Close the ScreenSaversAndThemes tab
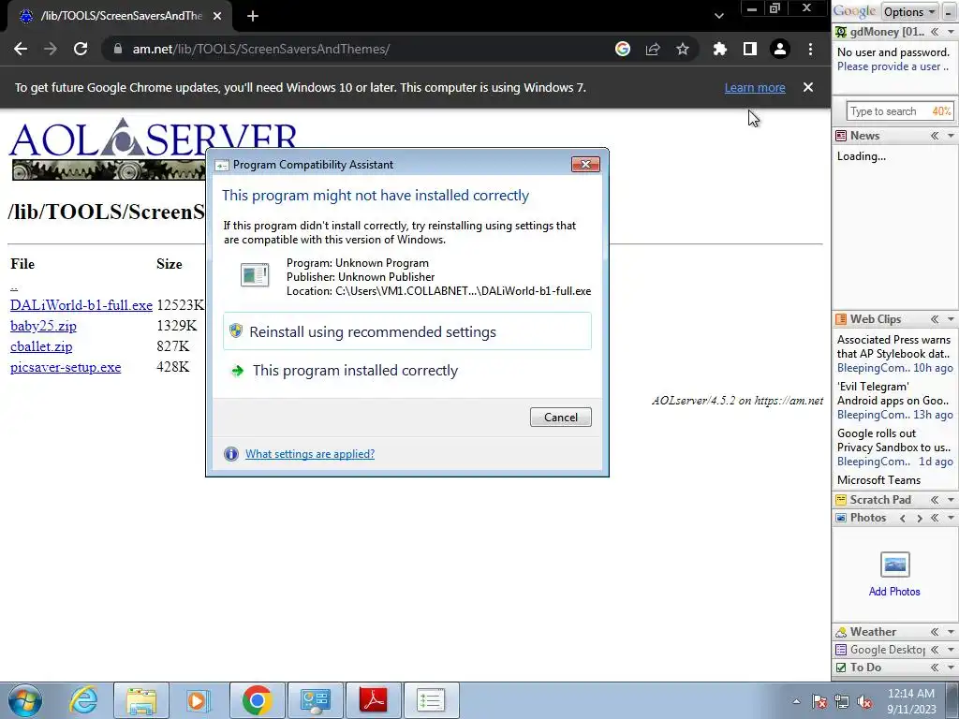The height and width of the screenshot is (719, 959). click(217, 17)
